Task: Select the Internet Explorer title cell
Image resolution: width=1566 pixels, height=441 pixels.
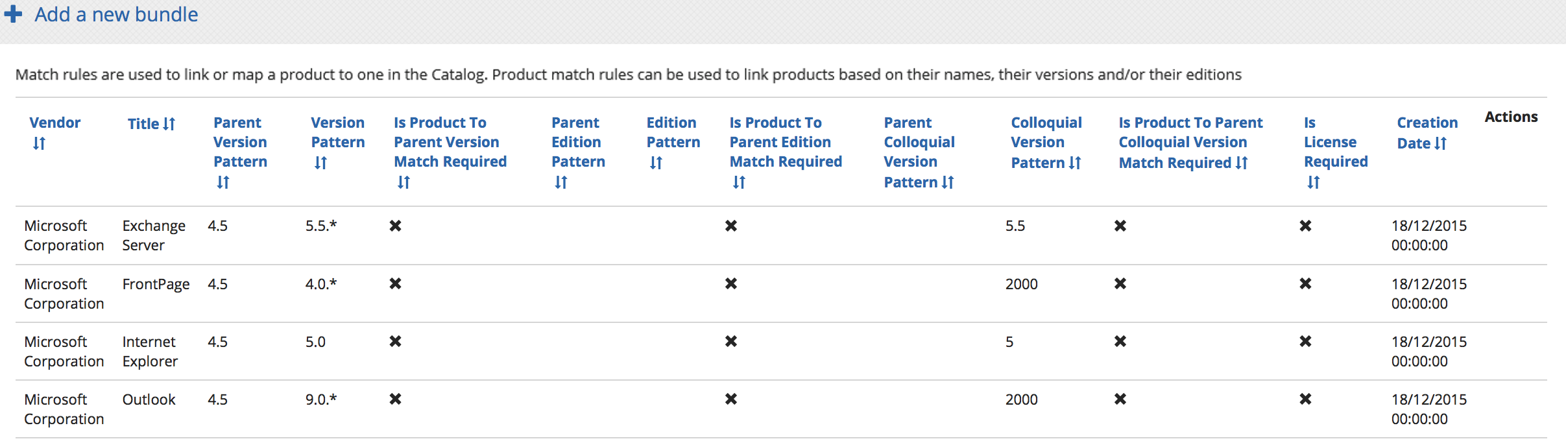Action: 150,351
